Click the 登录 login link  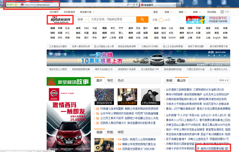click(x=155, y=12)
